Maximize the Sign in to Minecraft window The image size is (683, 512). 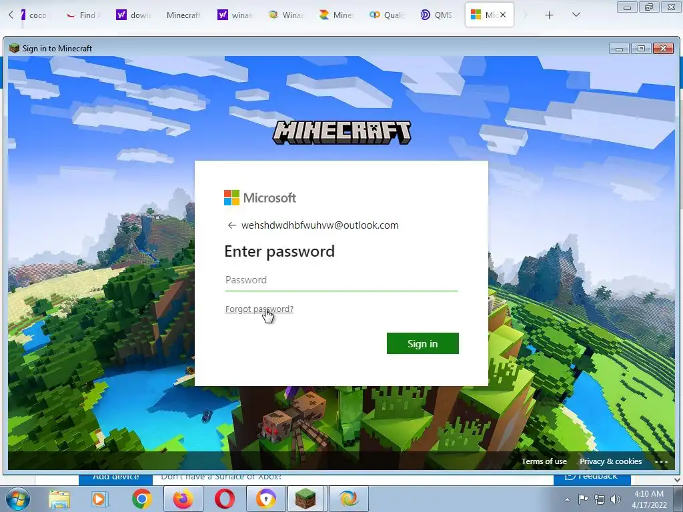point(641,48)
